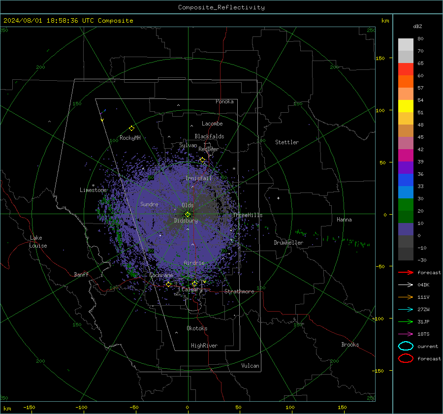This screenshot has width=443, height=414.
Task: Click the Hanna city label
Action: [344, 220]
